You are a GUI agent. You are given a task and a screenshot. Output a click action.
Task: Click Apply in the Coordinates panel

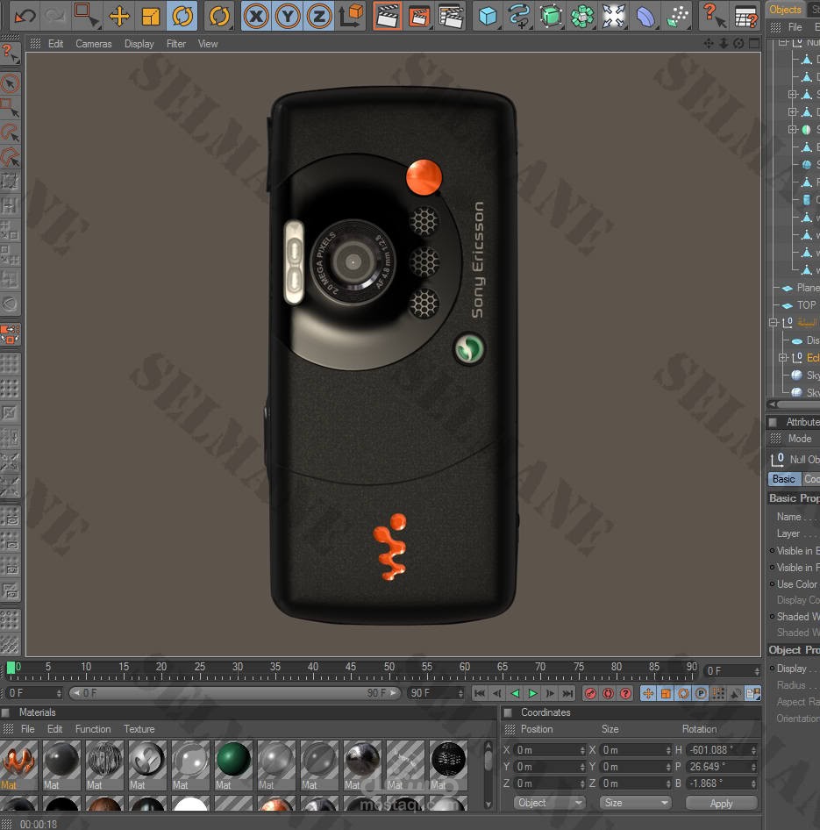pos(721,804)
